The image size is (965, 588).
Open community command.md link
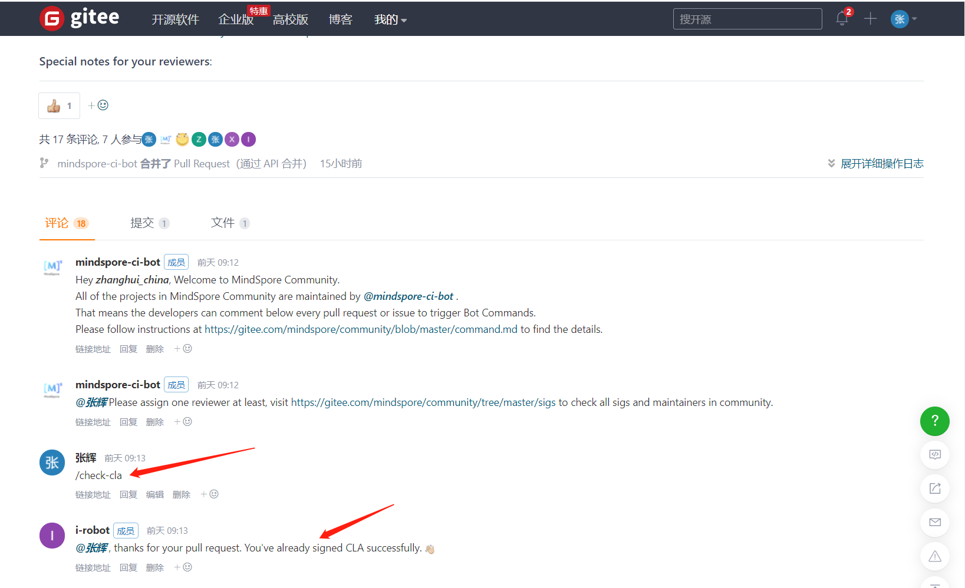(361, 329)
